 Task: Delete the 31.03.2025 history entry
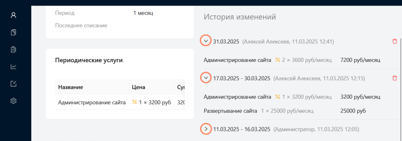395,42
